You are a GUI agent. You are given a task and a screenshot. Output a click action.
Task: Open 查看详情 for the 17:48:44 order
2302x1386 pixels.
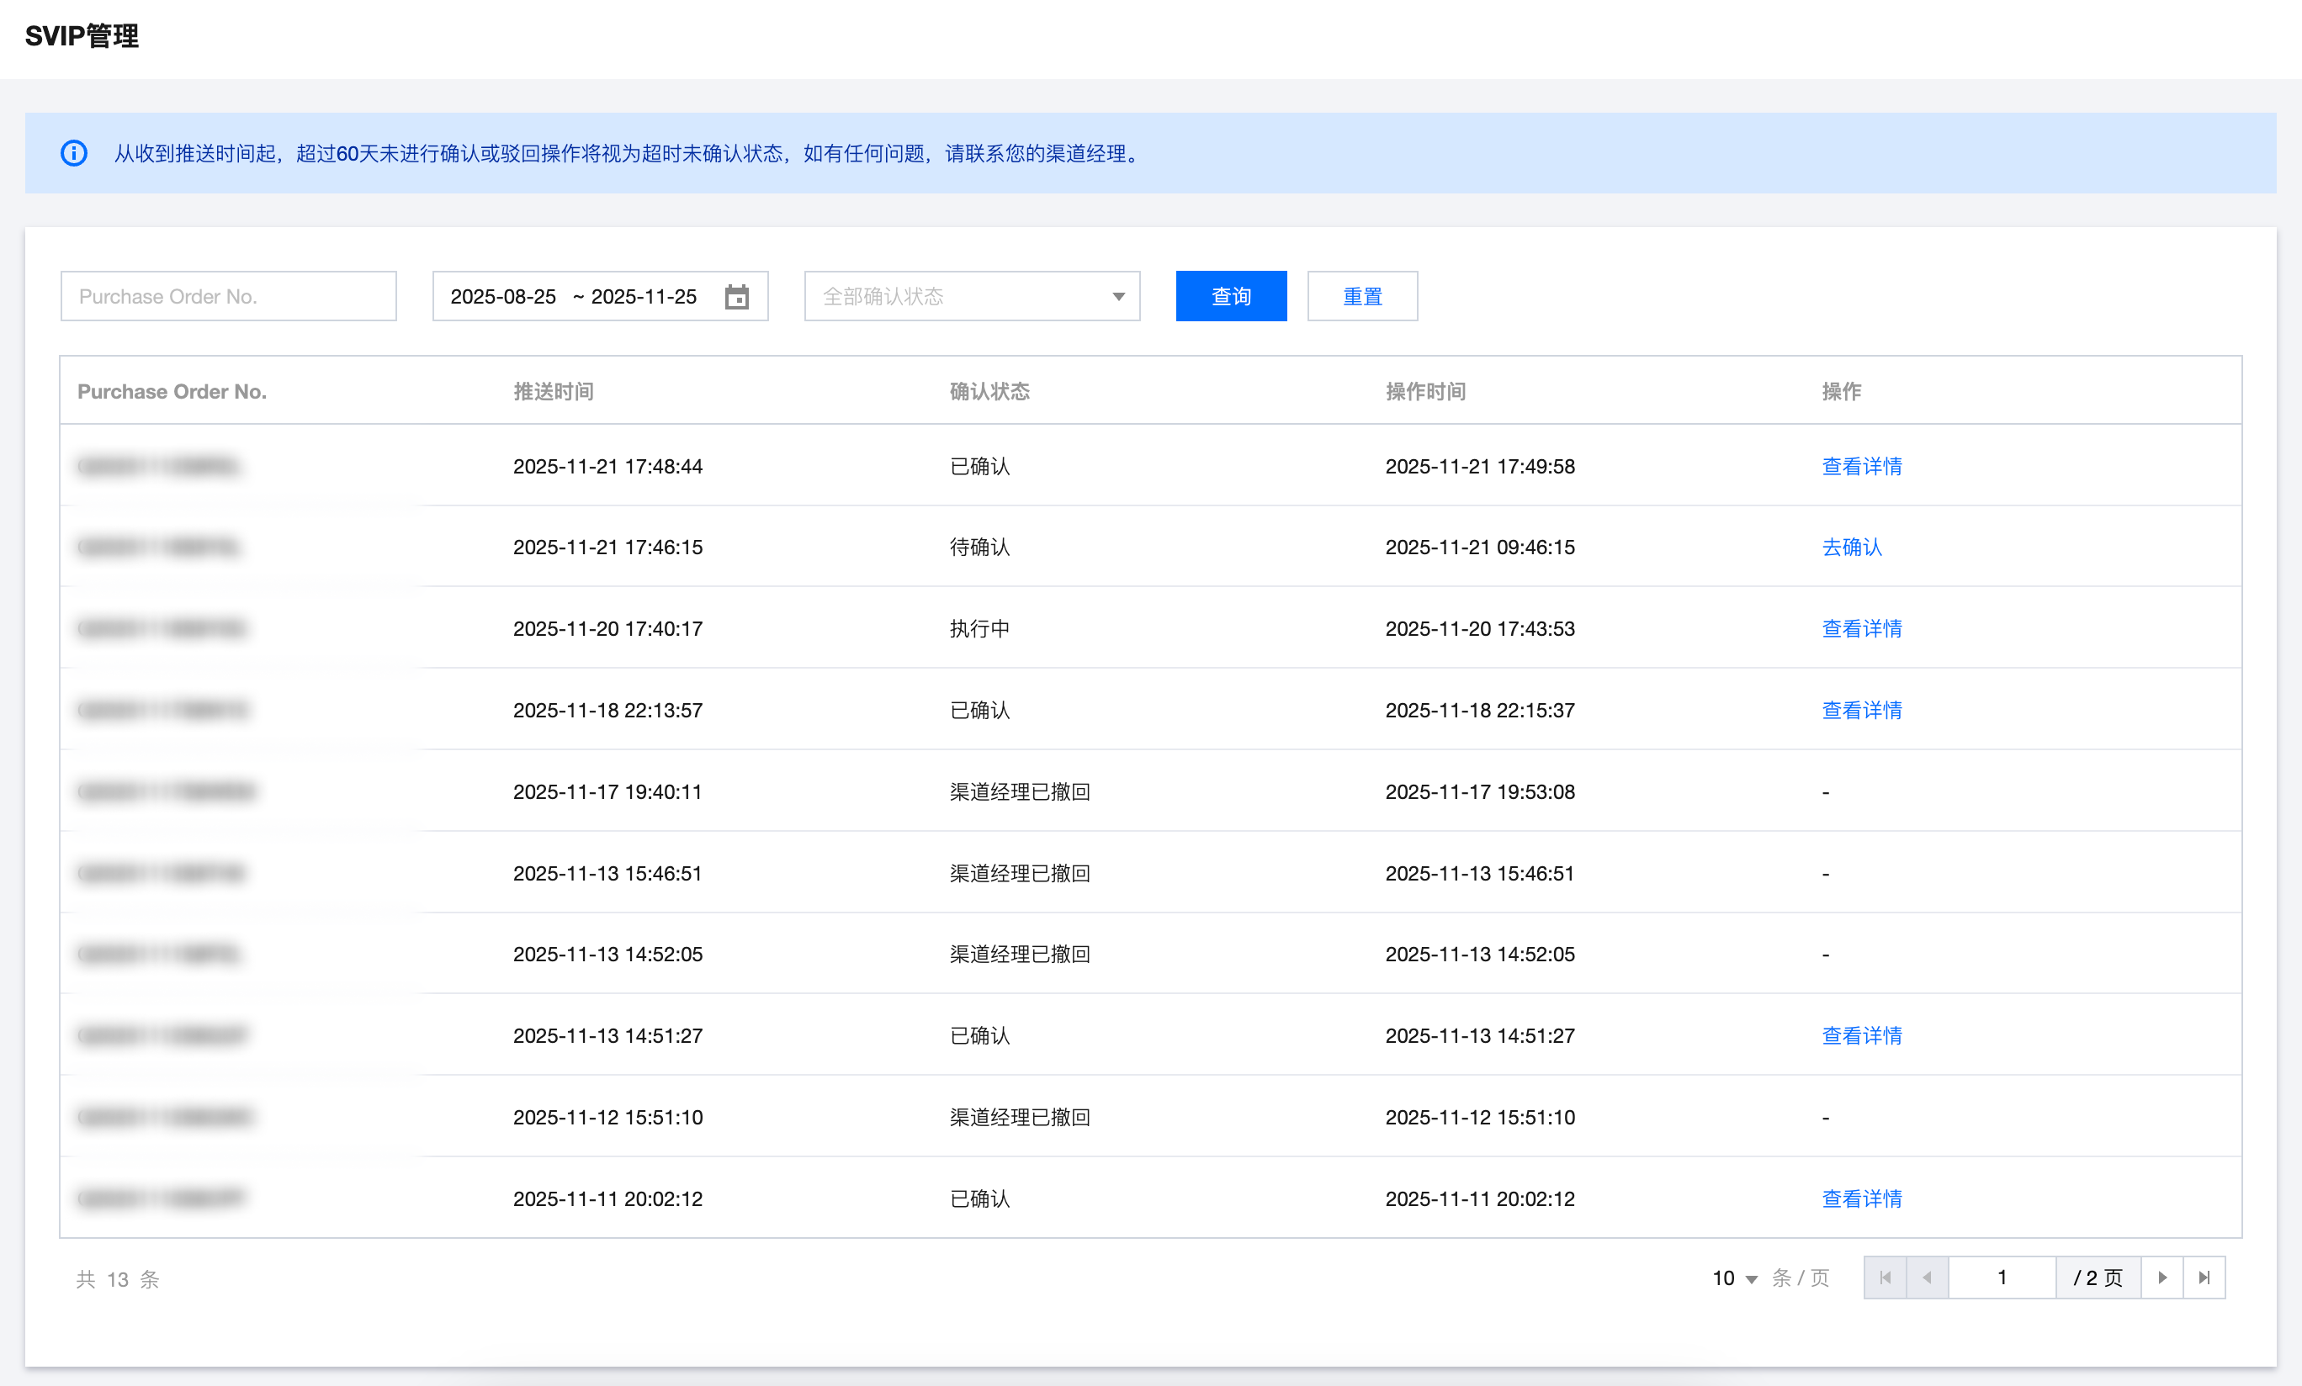click(1861, 466)
